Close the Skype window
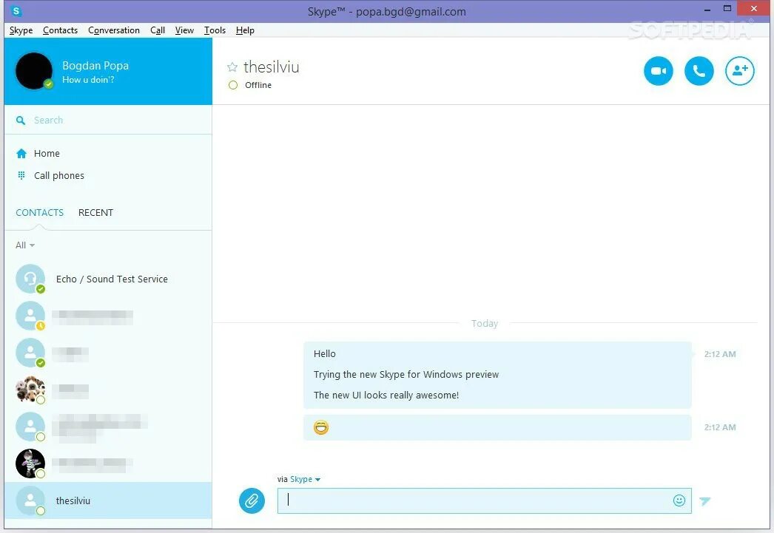Image resolution: width=774 pixels, height=533 pixels. (x=754, y=8)
